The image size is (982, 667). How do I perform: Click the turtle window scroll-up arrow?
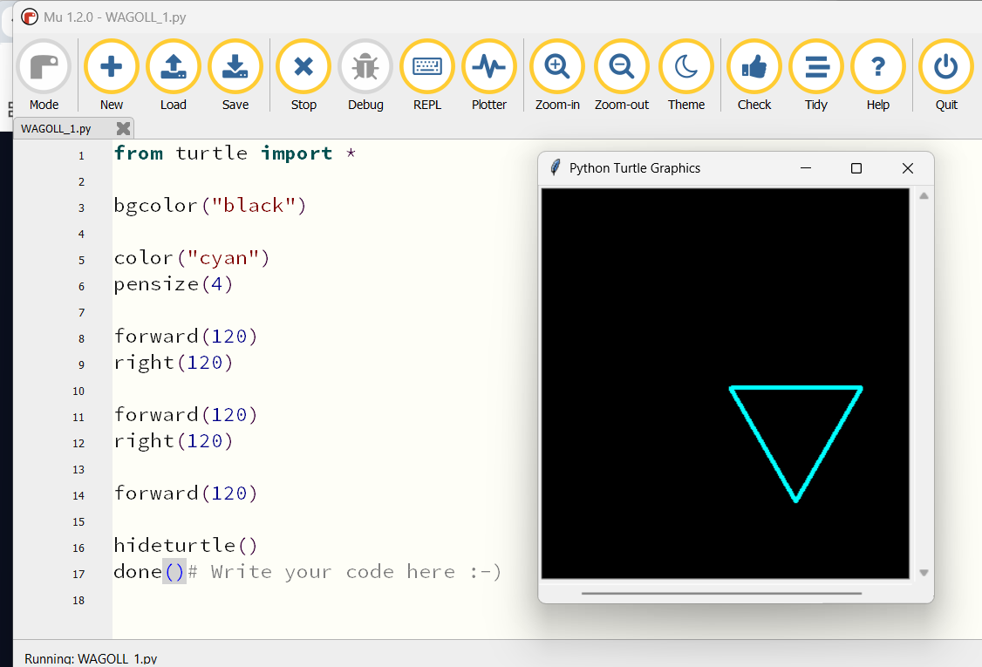coord(924,196)
